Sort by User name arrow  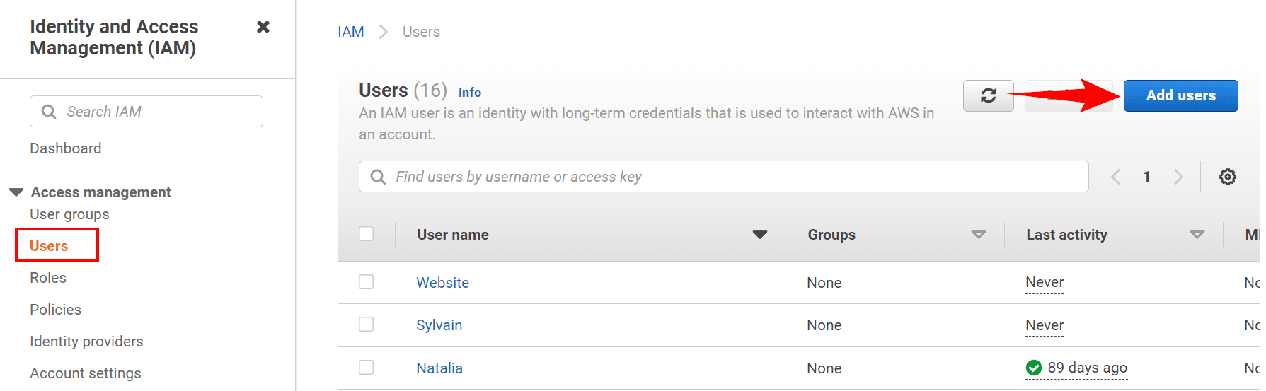click(760, 235)
